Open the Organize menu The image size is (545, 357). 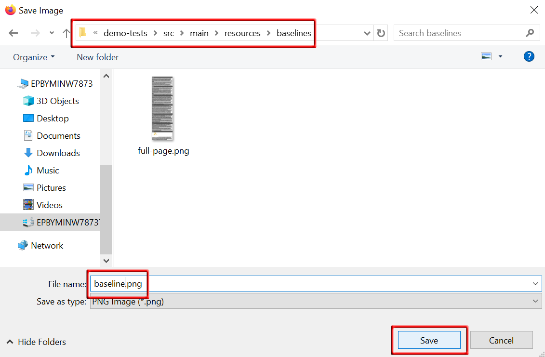(x=34, y=57)
